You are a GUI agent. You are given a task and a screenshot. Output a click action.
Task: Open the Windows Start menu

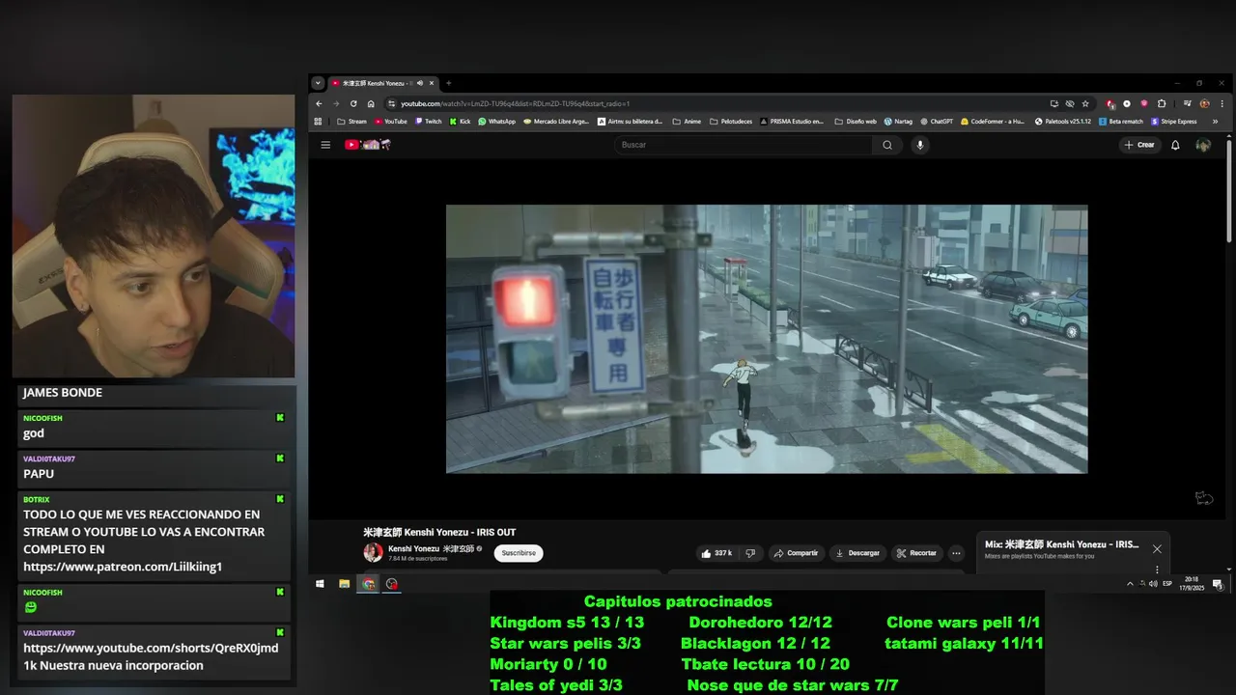(x=320, y=584)
